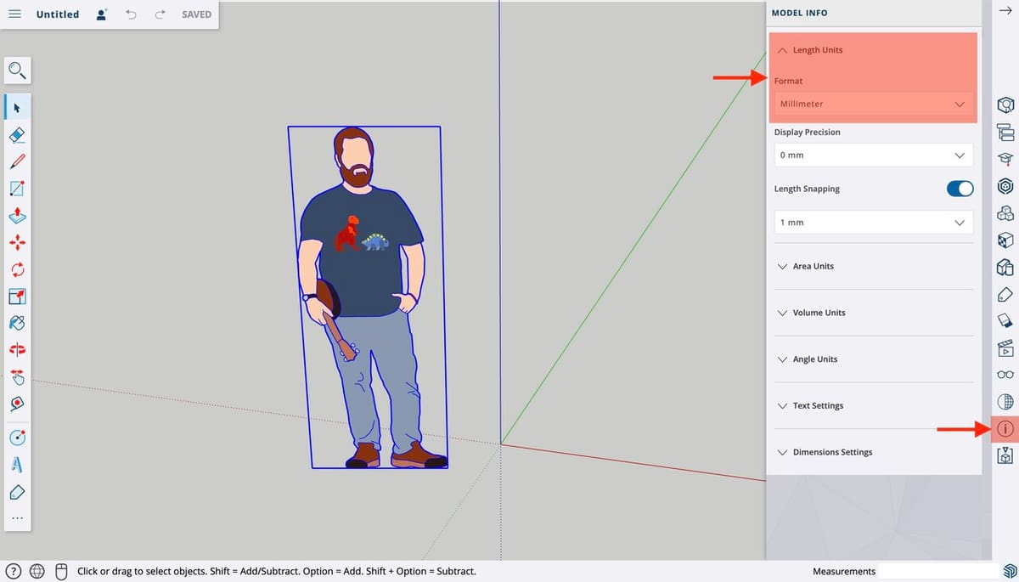Open the Materials cube panel
Viewport: 1019px width, 582px height.
click(1005, 240)
